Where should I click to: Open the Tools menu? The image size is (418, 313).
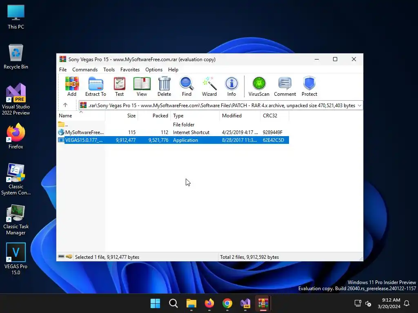109,69
